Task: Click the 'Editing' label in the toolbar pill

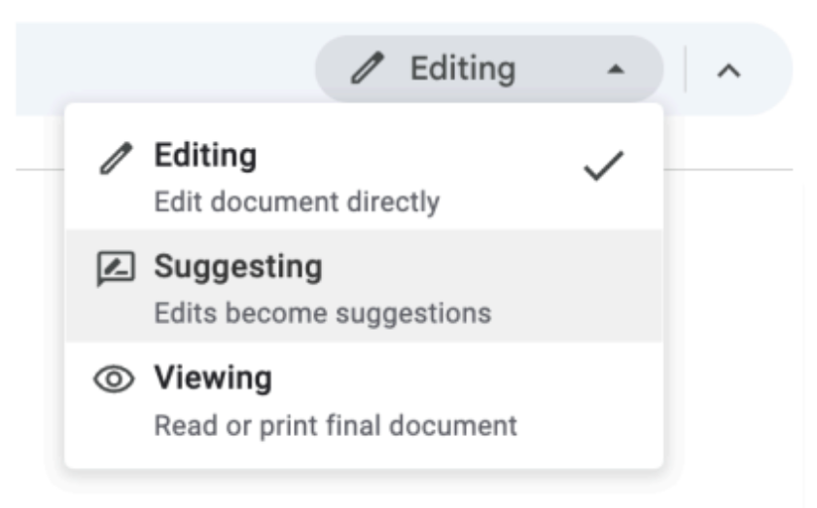Action: 463,70
